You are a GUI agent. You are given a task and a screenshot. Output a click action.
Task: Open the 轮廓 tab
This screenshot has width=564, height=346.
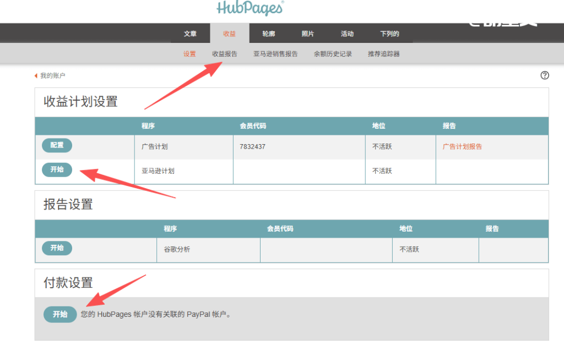tap(268, 33)
